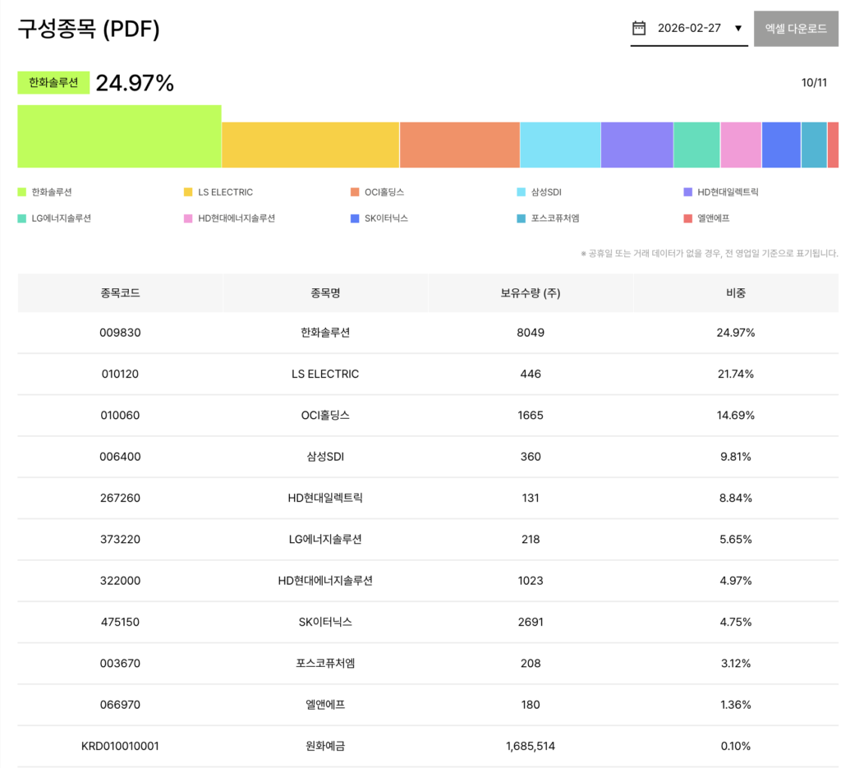Click the LS ELECTRIC legend color square
The image size is (841, 768).
coord(188,192)
